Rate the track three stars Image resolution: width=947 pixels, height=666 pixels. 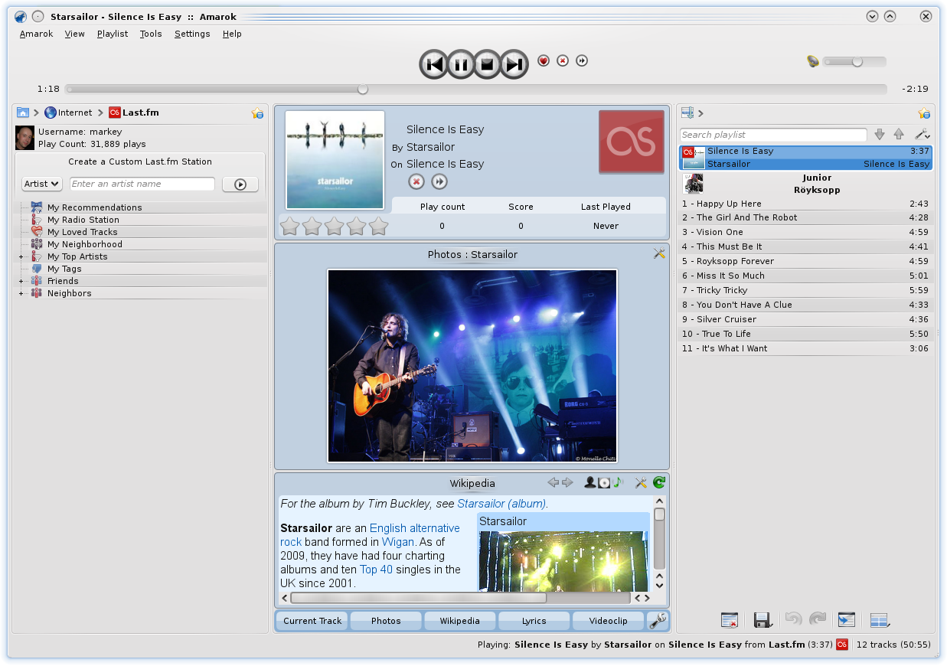[x=335, y=226]
